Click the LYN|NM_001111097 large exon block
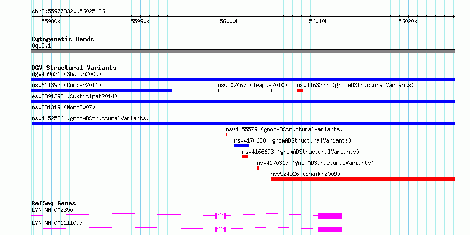470x235 pixels. (330, 229)
